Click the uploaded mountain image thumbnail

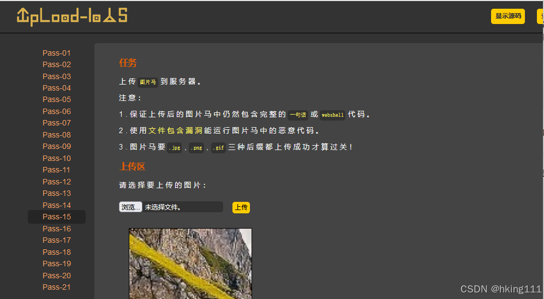[x=190, y=264]
